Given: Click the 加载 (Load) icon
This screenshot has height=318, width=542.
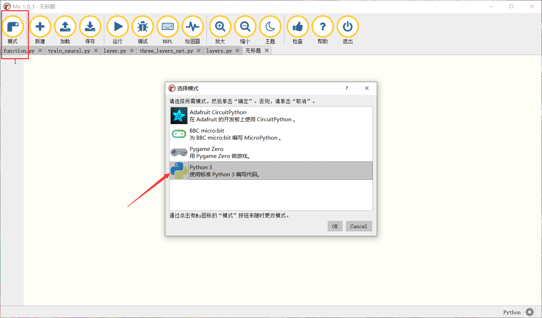Looking at the screenshot, I should 65,26.
